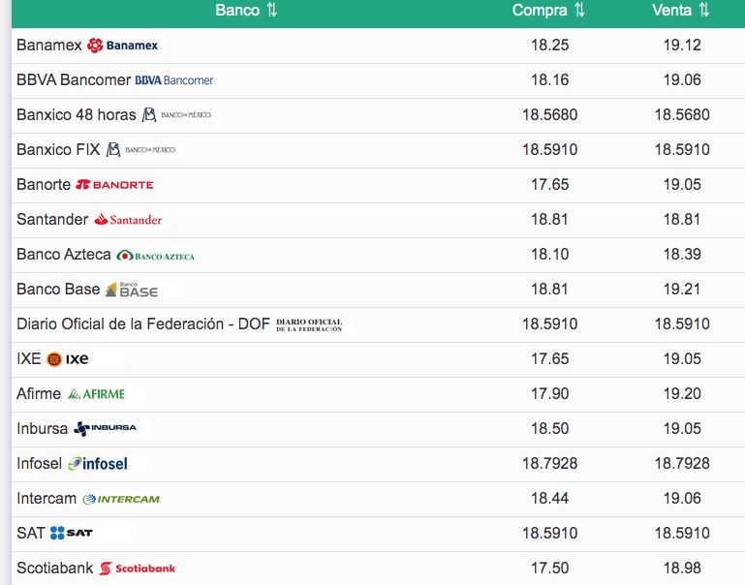Select the Banamex bank name text
This screenshot has height=585, width=745.
click(x=49, y=46)
